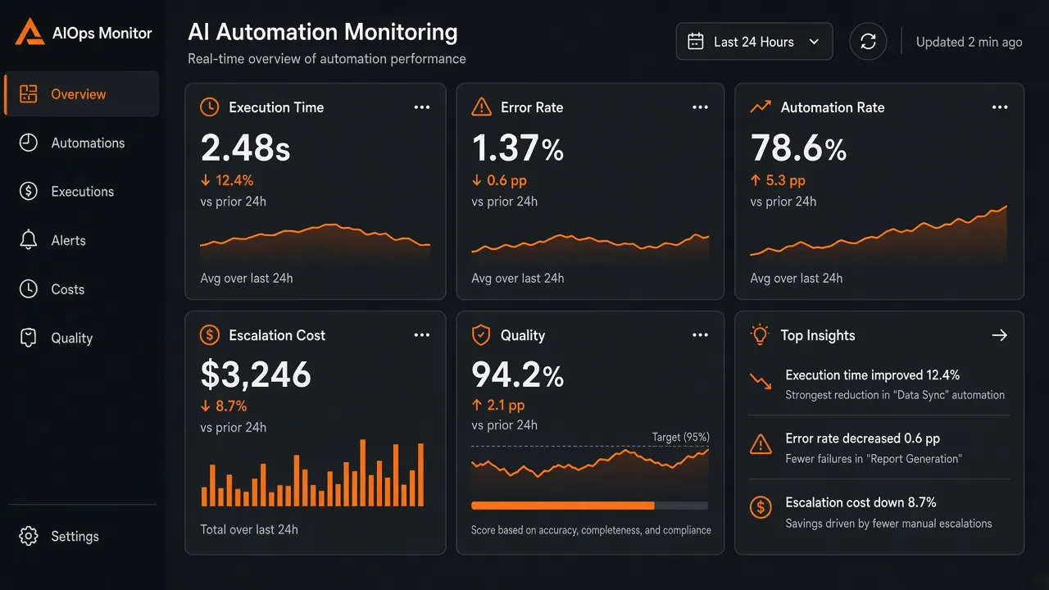Viewport: 1049px width, 590px height.
Task: Click the 2.48s execution time value
Action: pos(246,148)
